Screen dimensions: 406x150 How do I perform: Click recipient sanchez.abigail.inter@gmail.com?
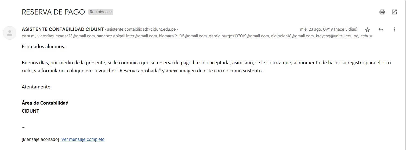tap(127, 36)
